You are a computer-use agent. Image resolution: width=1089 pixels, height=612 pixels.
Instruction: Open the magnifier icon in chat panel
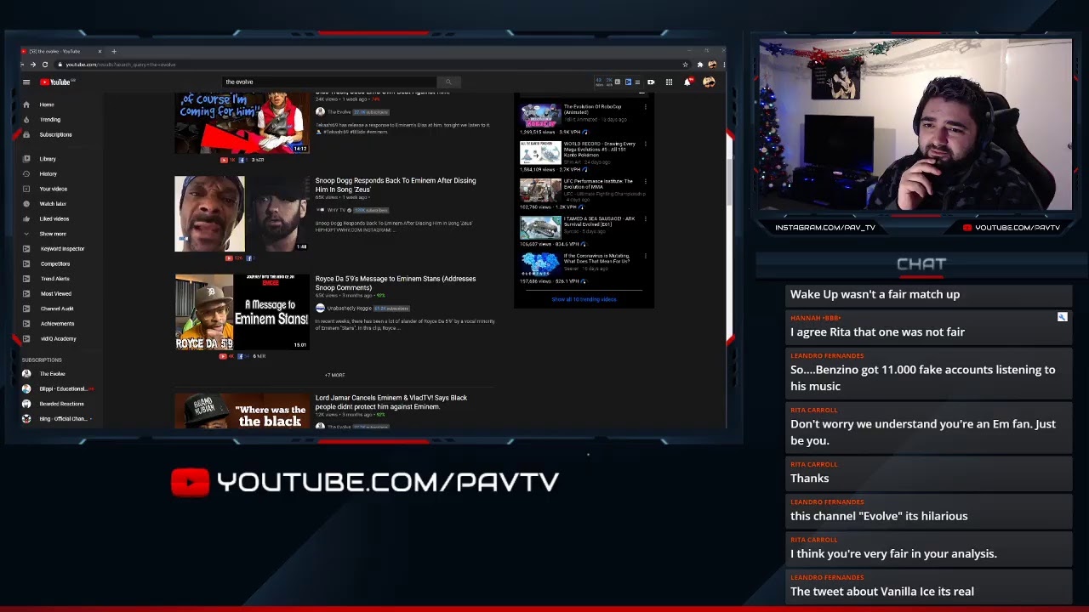1062,317
